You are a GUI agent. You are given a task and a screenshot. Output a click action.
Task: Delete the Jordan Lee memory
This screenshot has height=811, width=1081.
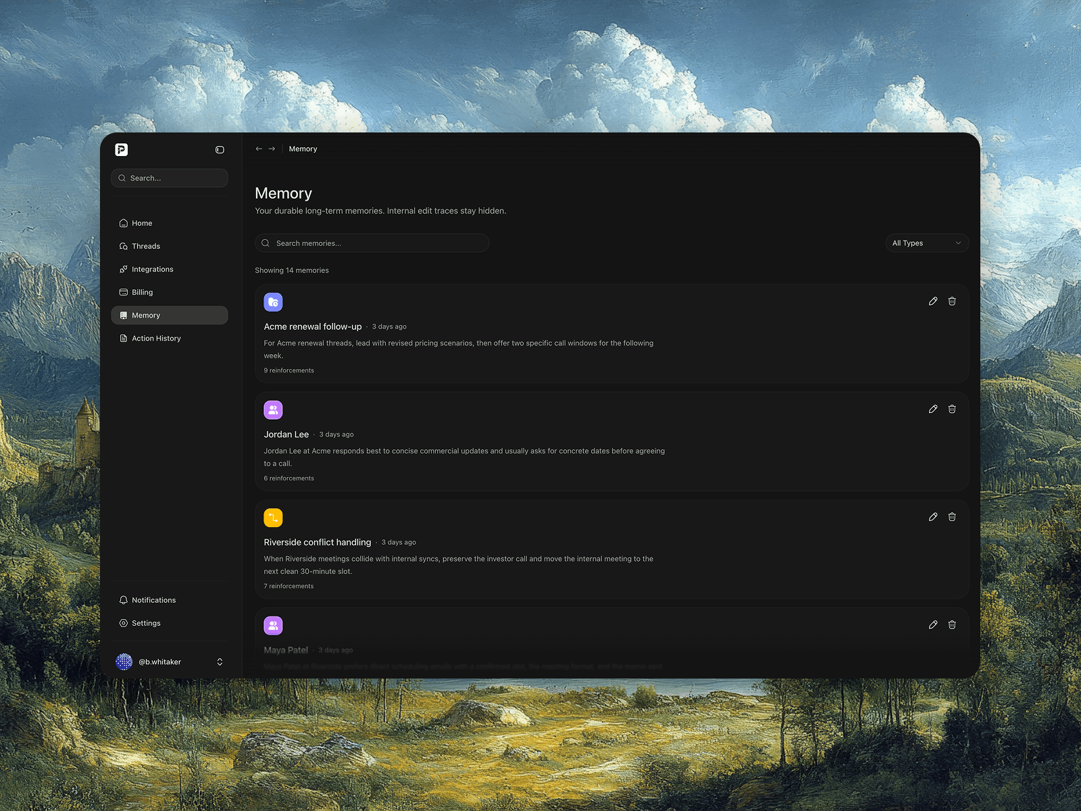(952, 409)
